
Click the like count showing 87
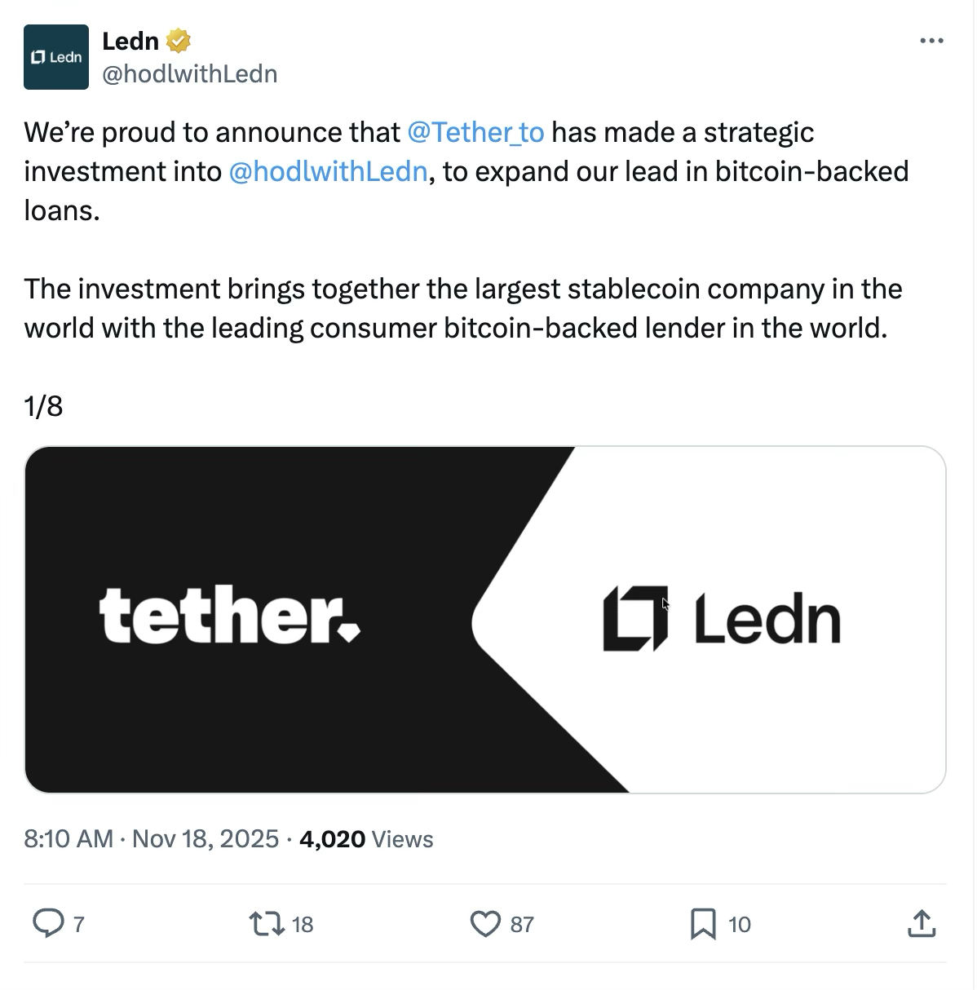pos(522,924)
